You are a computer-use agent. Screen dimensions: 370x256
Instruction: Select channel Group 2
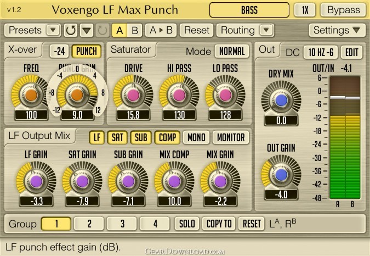pyautogui.click(x=89, y=224)
